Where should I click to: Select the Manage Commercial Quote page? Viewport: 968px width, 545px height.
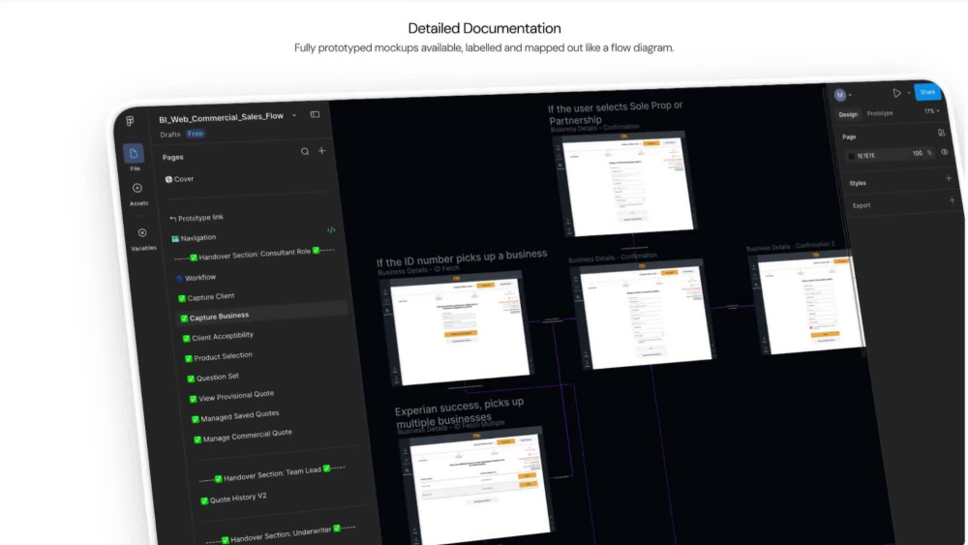click(243, 436)
